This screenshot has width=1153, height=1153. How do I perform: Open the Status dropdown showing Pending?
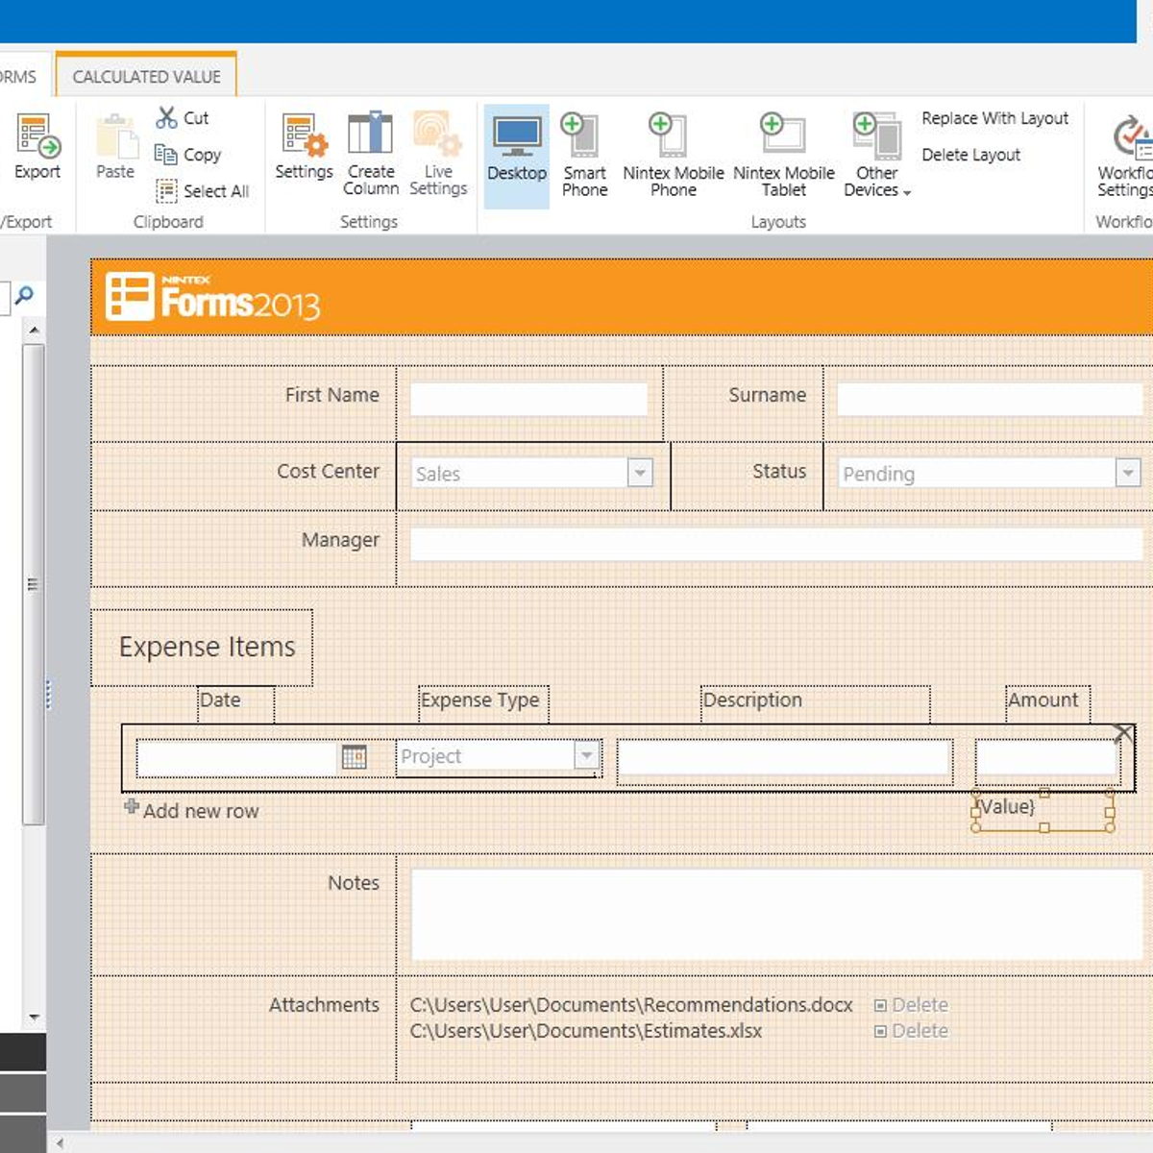click(x=1128, y=473)
